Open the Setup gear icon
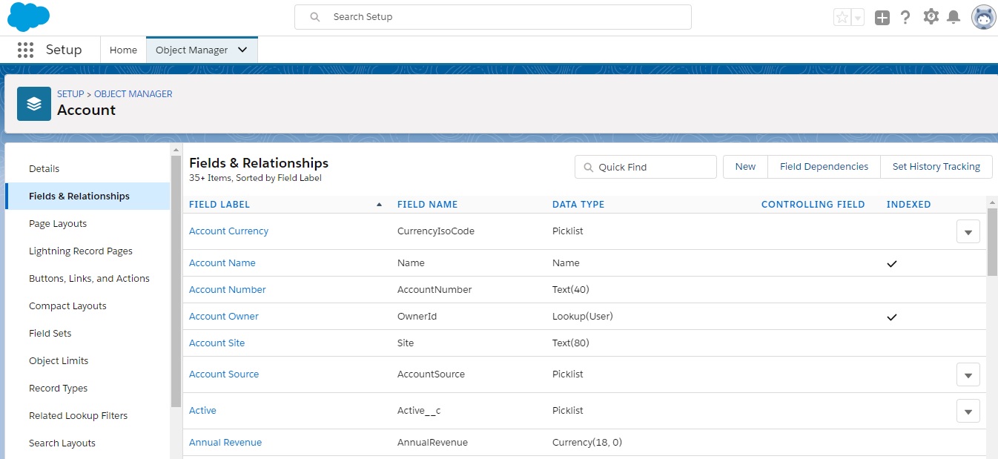Image resolution: width=998 pixels, height=459 pixels. (x=931, y=17)
